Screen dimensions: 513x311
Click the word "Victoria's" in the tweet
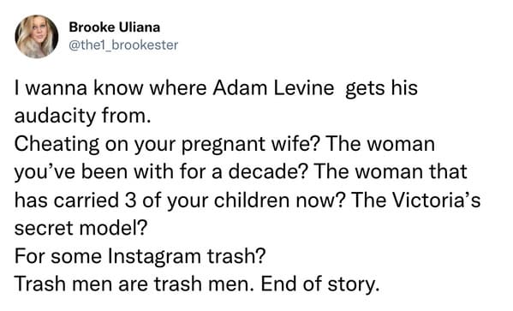[436, 200]
